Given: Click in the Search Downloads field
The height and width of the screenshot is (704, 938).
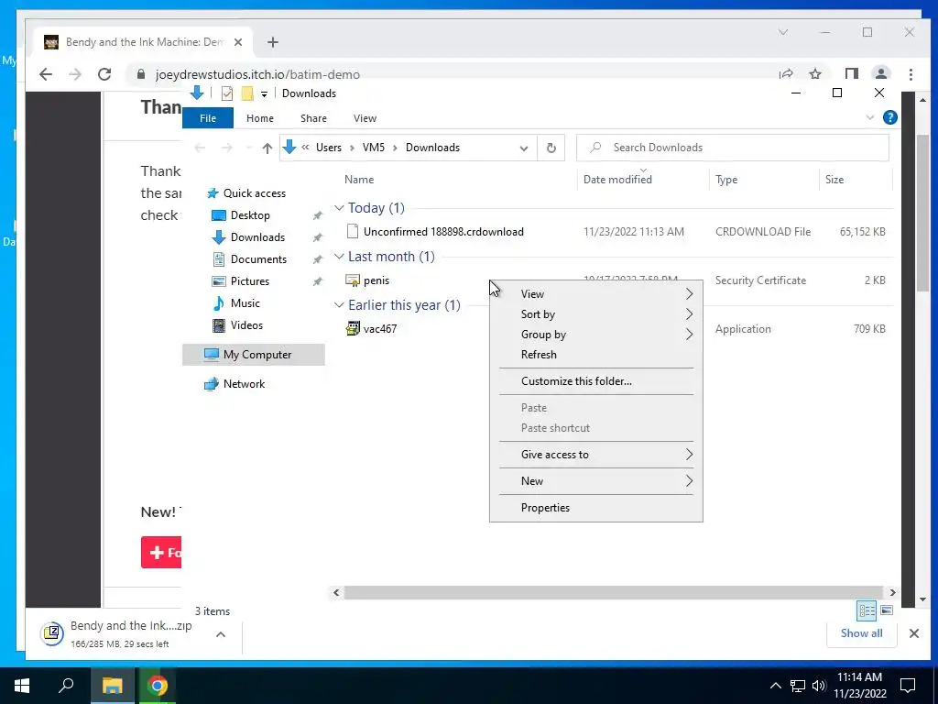Looking at the screenshot, I should tap(732, 148).
